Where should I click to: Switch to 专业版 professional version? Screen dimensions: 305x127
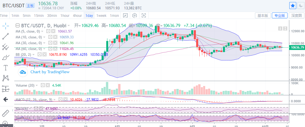pyautogui.click(x=279, y=15)
